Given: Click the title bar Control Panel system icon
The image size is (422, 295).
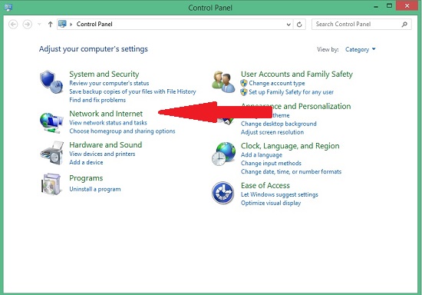Looking at the screenshot, I should point(8,7).
